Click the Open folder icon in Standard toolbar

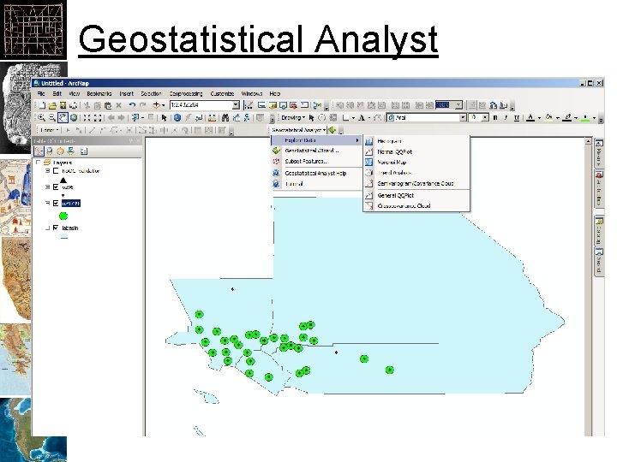(x=52, y=105)
